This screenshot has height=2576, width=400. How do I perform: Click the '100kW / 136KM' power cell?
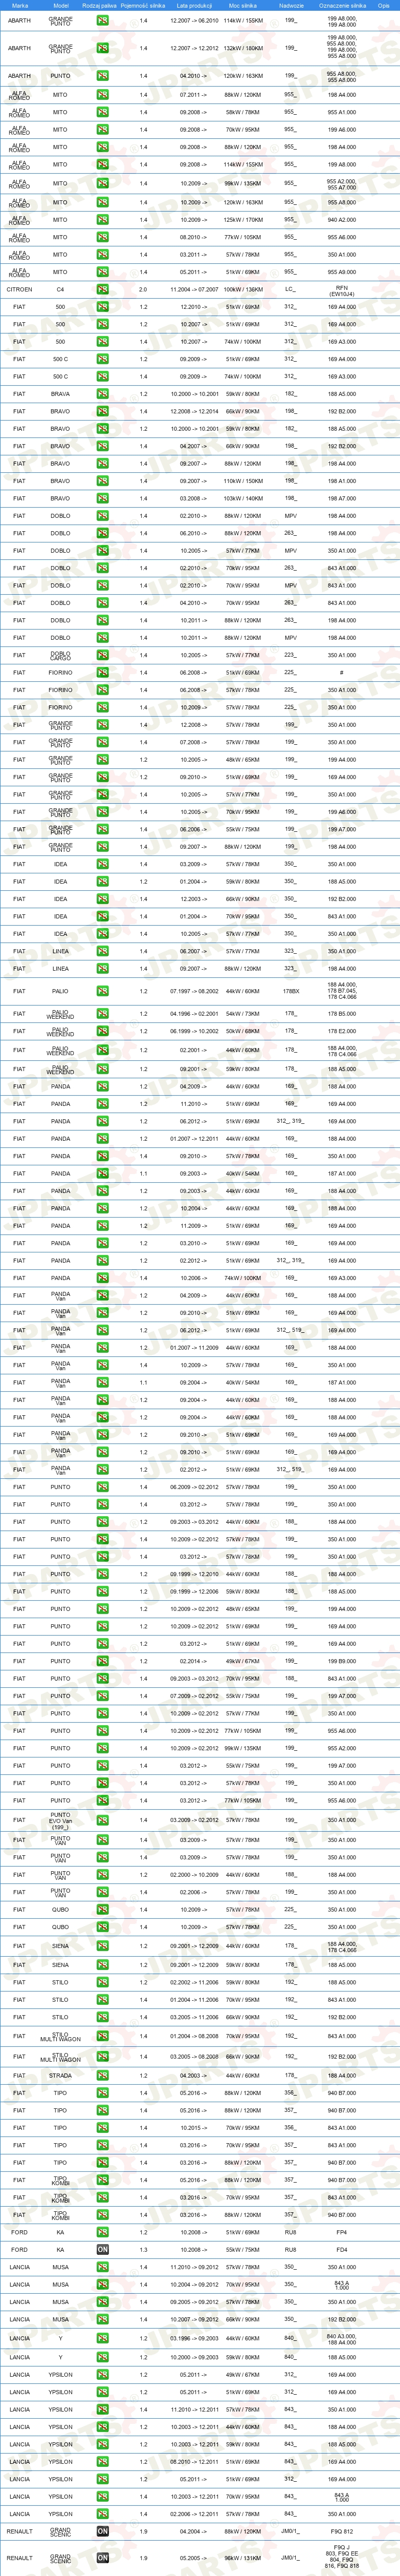click(x=243, y=290)
